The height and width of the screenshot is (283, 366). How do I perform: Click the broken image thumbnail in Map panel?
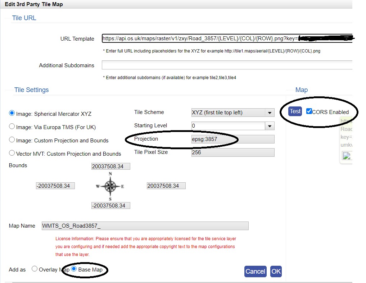[x=346, y=156]
